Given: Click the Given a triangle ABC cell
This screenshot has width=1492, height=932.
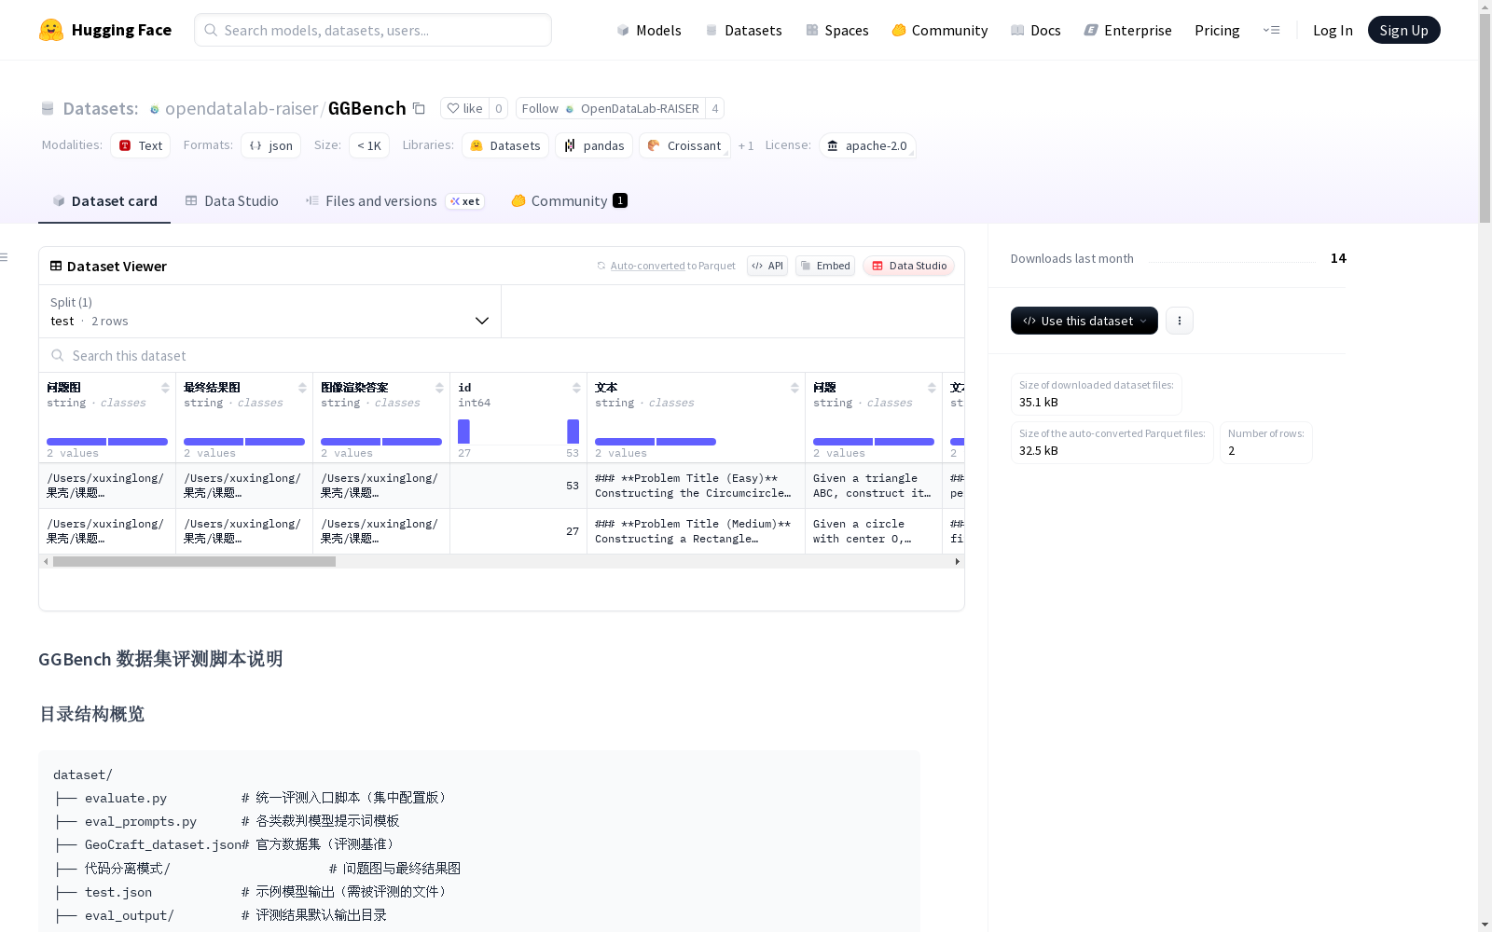Looking at the screenshot, I should pyautogui.click(x=874, y=486).
